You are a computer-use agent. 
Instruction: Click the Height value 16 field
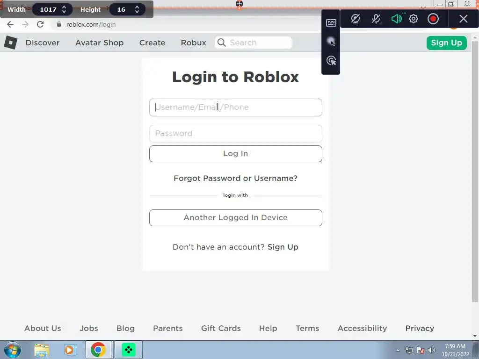coord(121,9)
